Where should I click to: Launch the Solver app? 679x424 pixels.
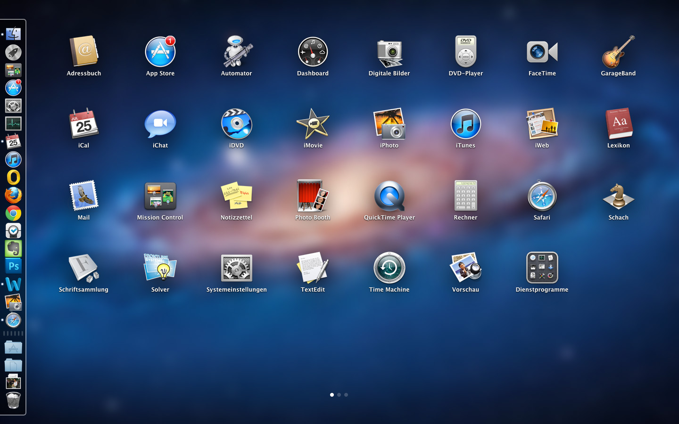click(x=160, y=268)
